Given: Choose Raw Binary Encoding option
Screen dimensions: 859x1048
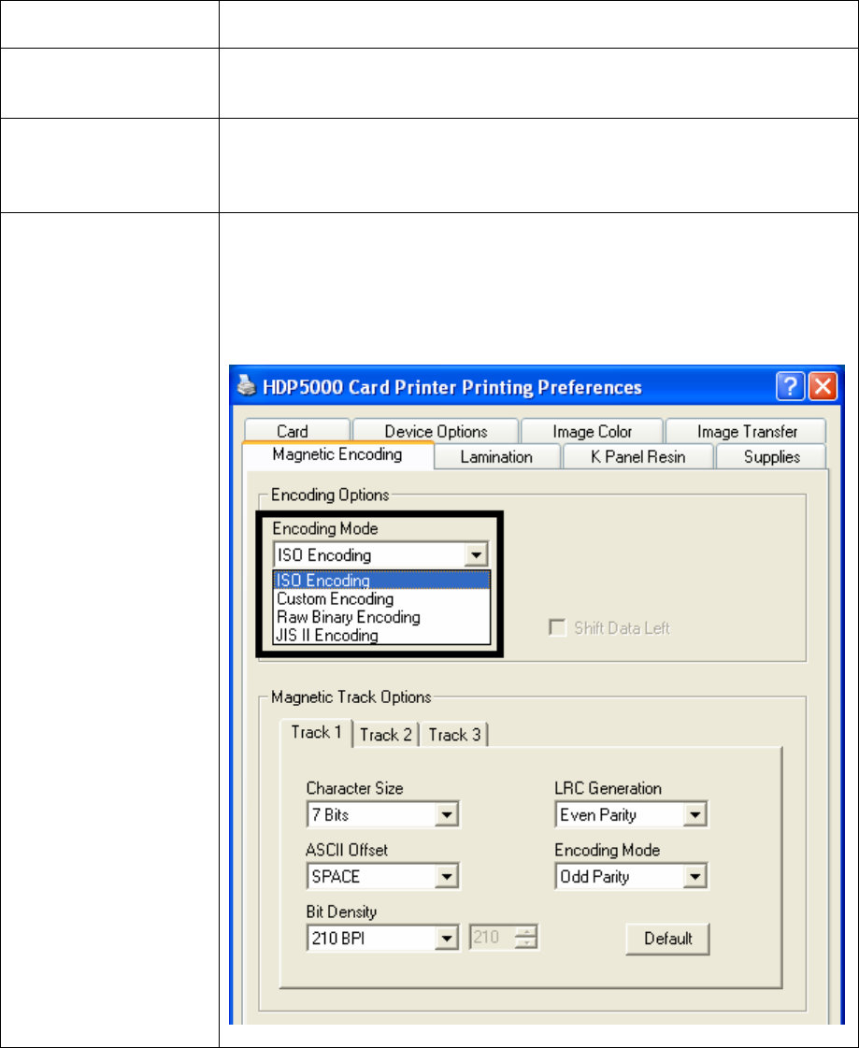Looking at the screenshot, I should click(x=381, y=617).
